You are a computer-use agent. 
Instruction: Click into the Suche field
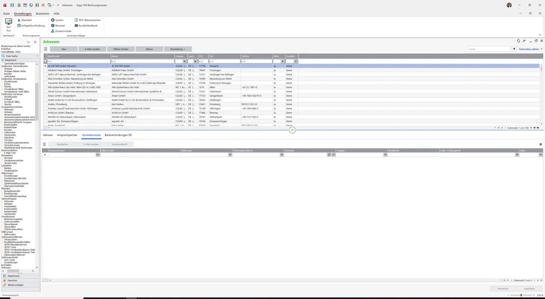490,49
